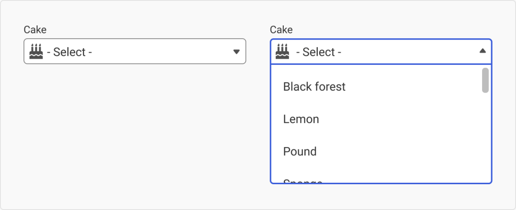Click the Cake label above the open right select
This screenshot has height=210, width=516.
tap(281, 30)
